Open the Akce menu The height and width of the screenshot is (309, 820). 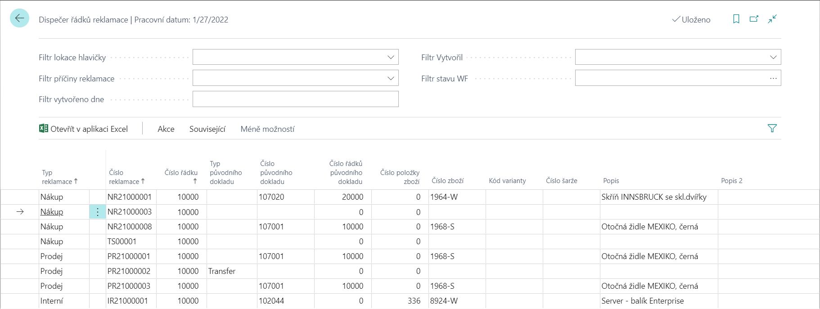pos(166,129)
